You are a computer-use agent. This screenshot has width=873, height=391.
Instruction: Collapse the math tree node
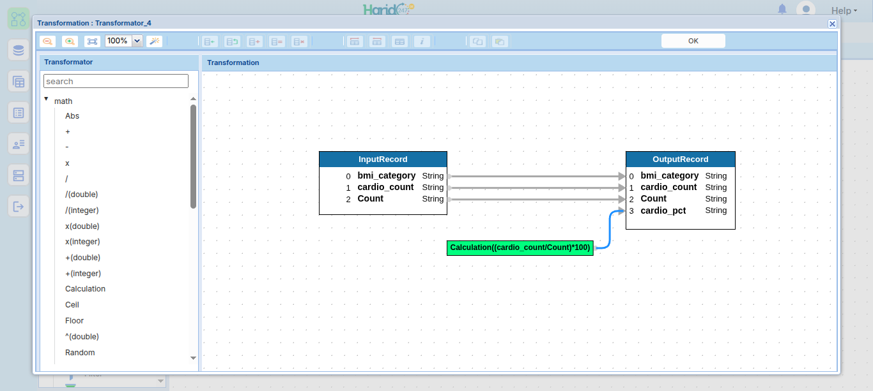[46, 99]
